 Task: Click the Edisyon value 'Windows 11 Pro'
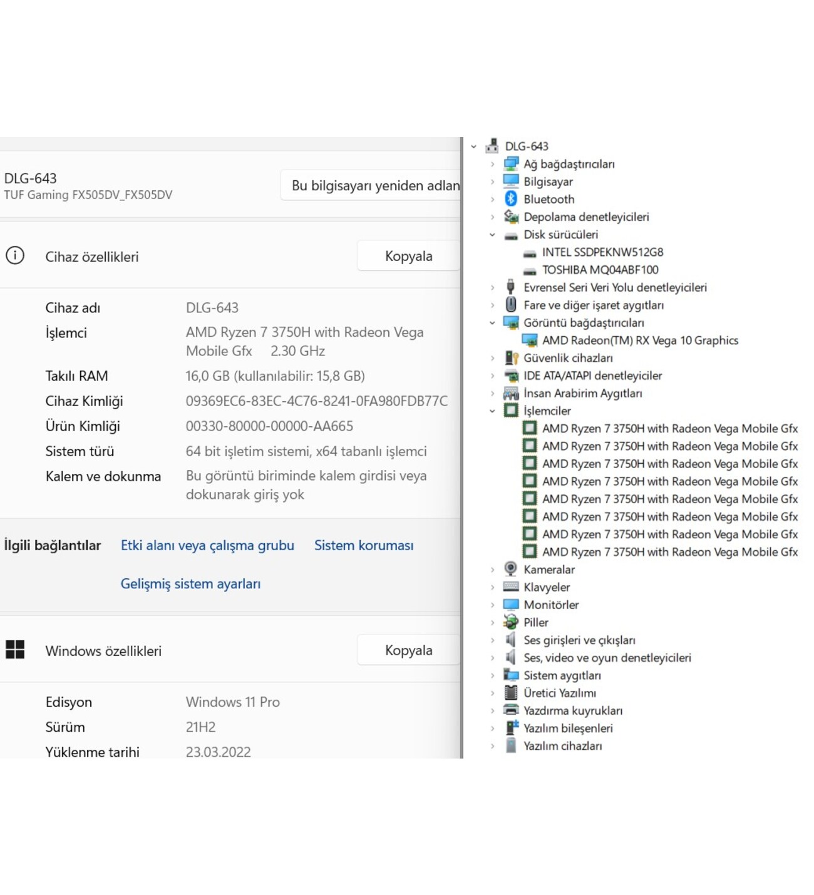232,702
